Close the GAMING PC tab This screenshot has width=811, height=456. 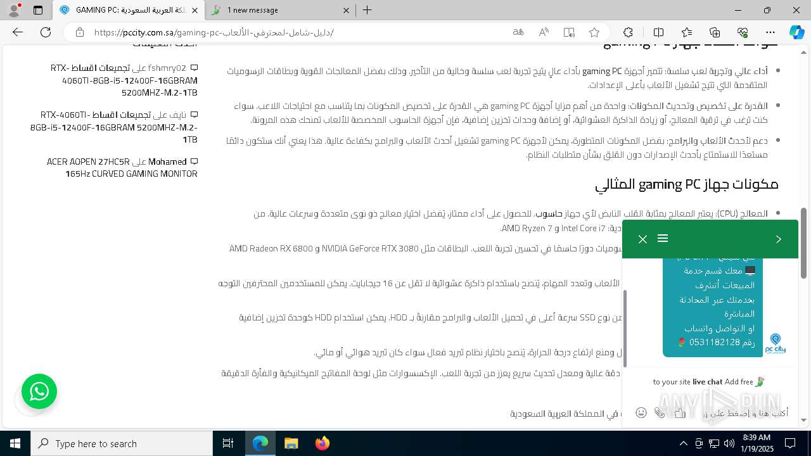click(x=194, y=10)
